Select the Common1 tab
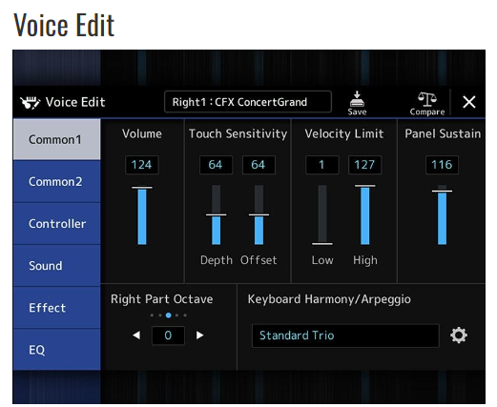This screenshot has width=497, height=407. [57, 139]
